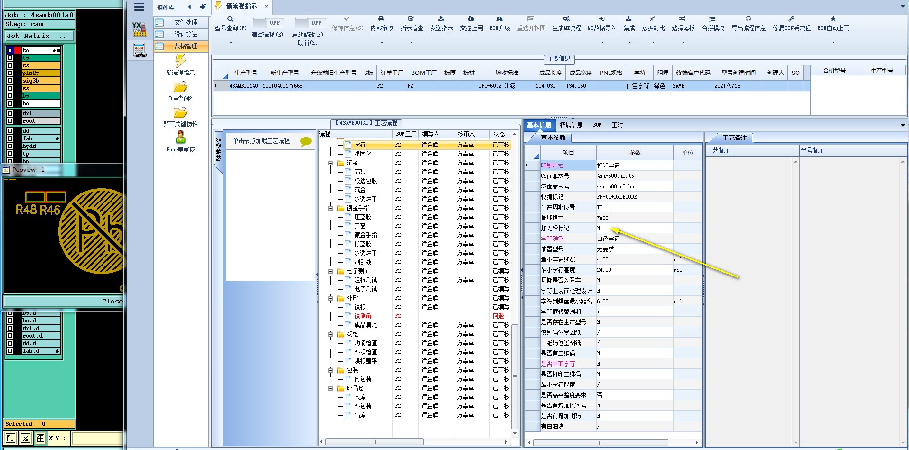Screen dimensions: 909x450
Task: Click 内部审核 printer toolbar icon
Action: pos(382,19)
